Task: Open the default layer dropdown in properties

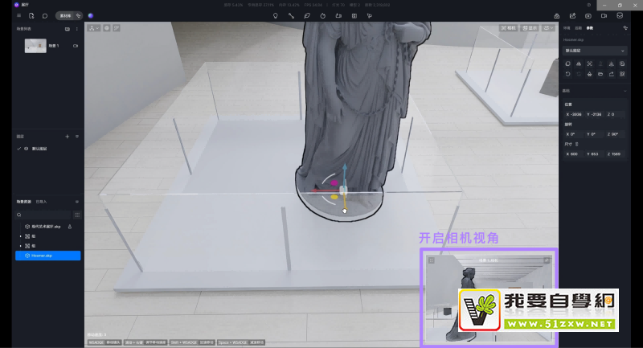Action: pos(596,51)
